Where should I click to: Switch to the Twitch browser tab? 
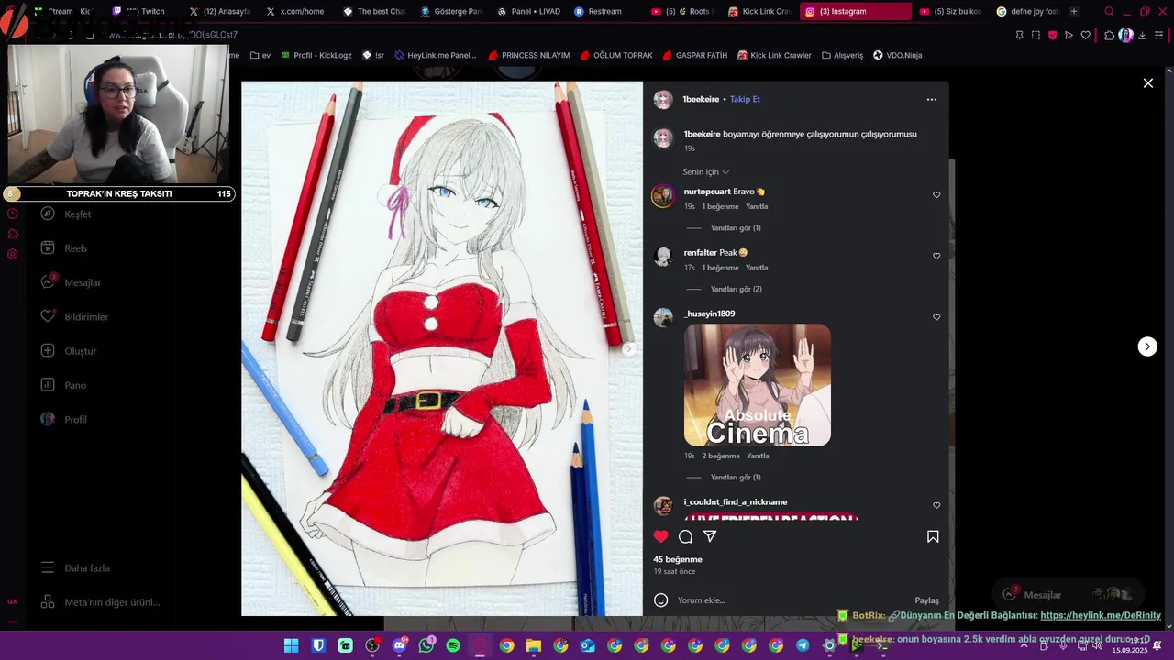click(145, 12)
